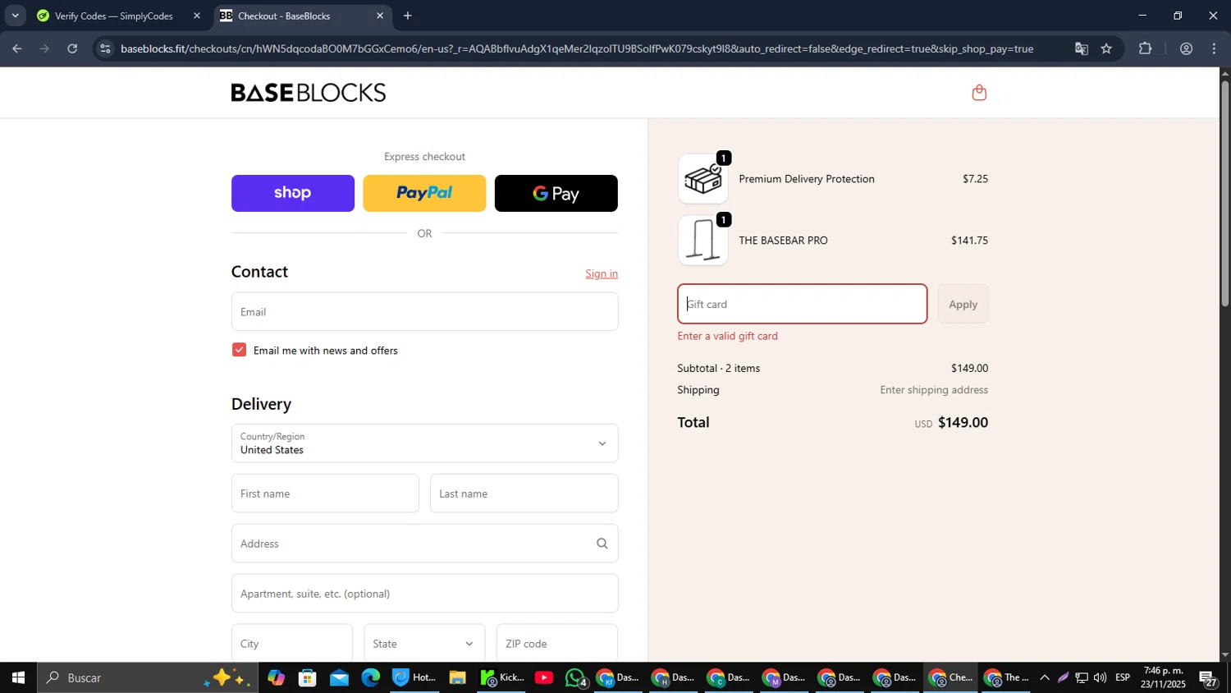Open the Chrome three-dot menu

point(1214,48)
